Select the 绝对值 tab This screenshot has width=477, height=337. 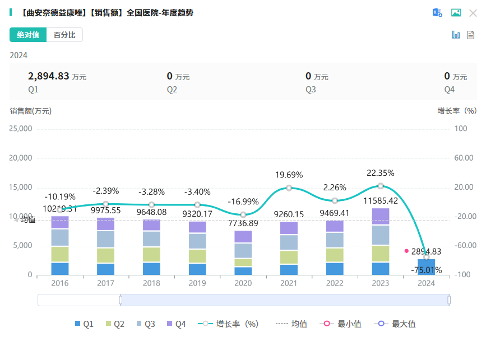coord(28,35)
